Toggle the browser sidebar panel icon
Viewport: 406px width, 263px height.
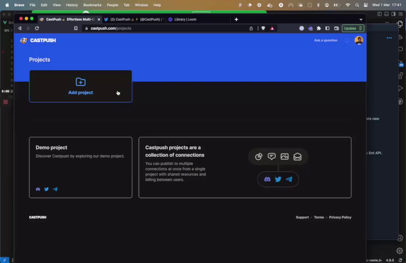pos(327,28)
